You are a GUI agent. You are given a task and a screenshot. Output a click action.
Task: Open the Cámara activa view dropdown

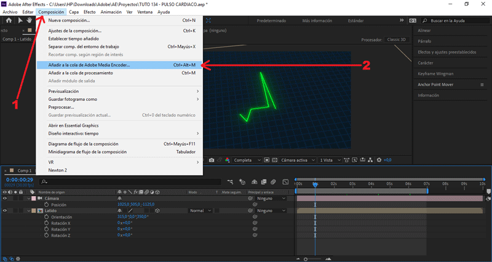click(x=297, y=160)
